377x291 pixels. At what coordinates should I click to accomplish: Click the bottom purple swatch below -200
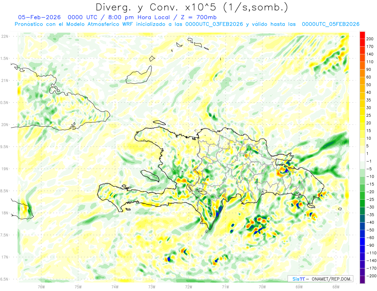[x=362, y=280]
